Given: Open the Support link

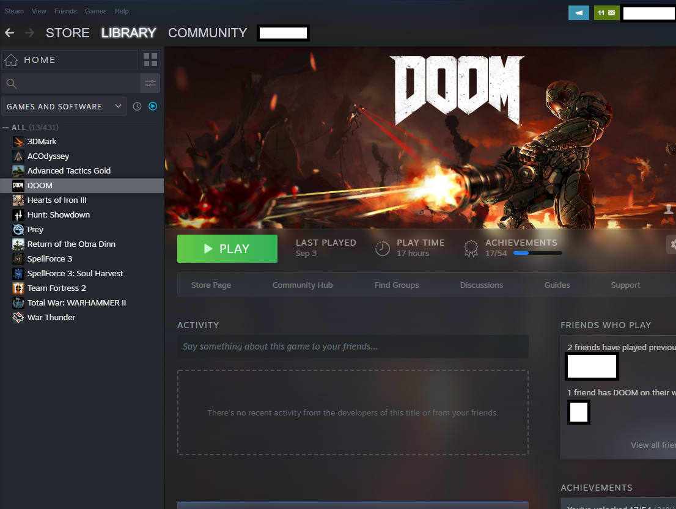Looking at the screenshot, I should (x=625, y=285).
